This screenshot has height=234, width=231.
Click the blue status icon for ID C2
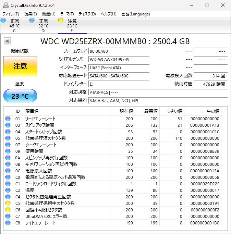8,190
